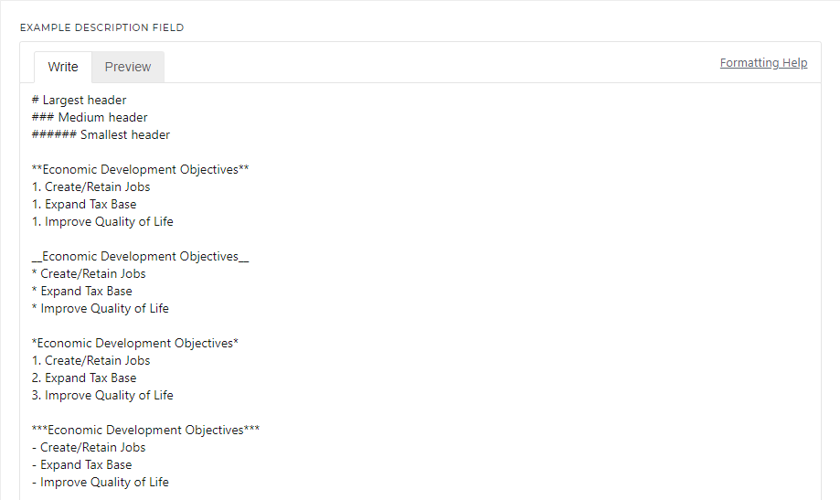The width and height of the screenshot is (840, 500).
Task: Click the double-asterisk "**Economic Development Objectives**" line
Action: pos(141,170)
